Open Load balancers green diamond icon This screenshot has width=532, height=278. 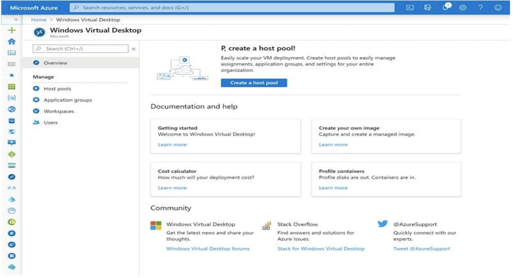[12, 154]
